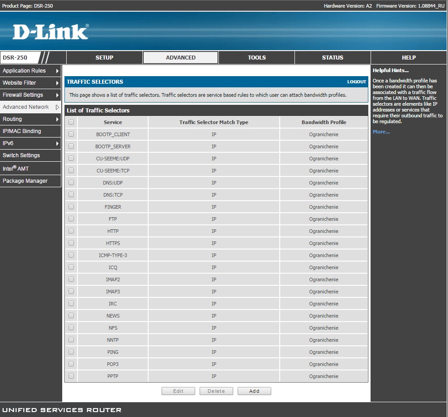Check the box for the HTTP service
Screen dimensions: 448x417
(71, 231)
